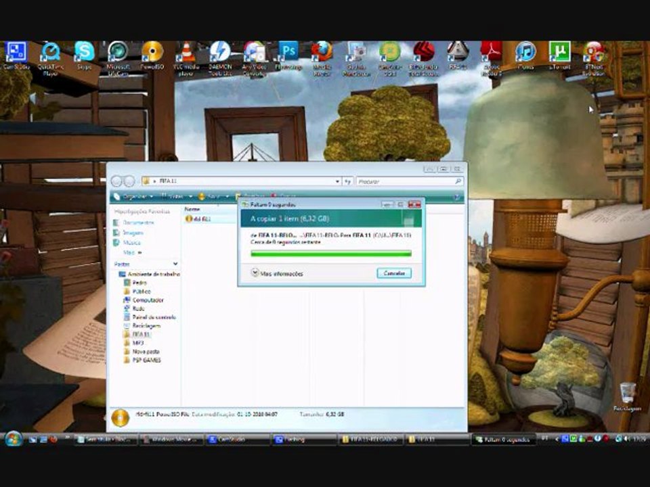650x487 pixels.
Task: Cancel the file copy with Cancelar
Action: [x=394, y=273]
